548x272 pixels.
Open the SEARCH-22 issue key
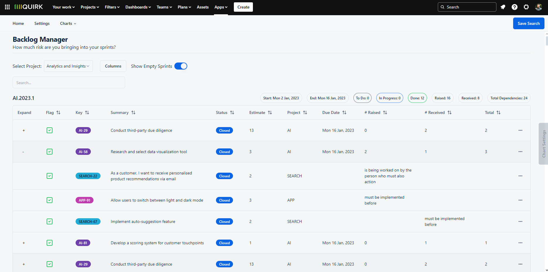pos(88,176)
